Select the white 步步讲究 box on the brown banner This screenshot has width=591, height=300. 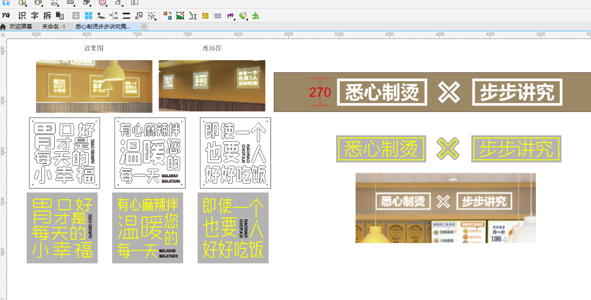(x=517, y=92)
